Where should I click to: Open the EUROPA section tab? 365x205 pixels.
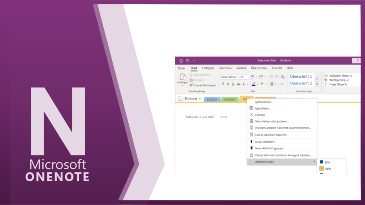[212, 100]
